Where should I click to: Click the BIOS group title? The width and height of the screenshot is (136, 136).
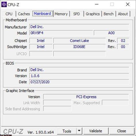[10, 63]
